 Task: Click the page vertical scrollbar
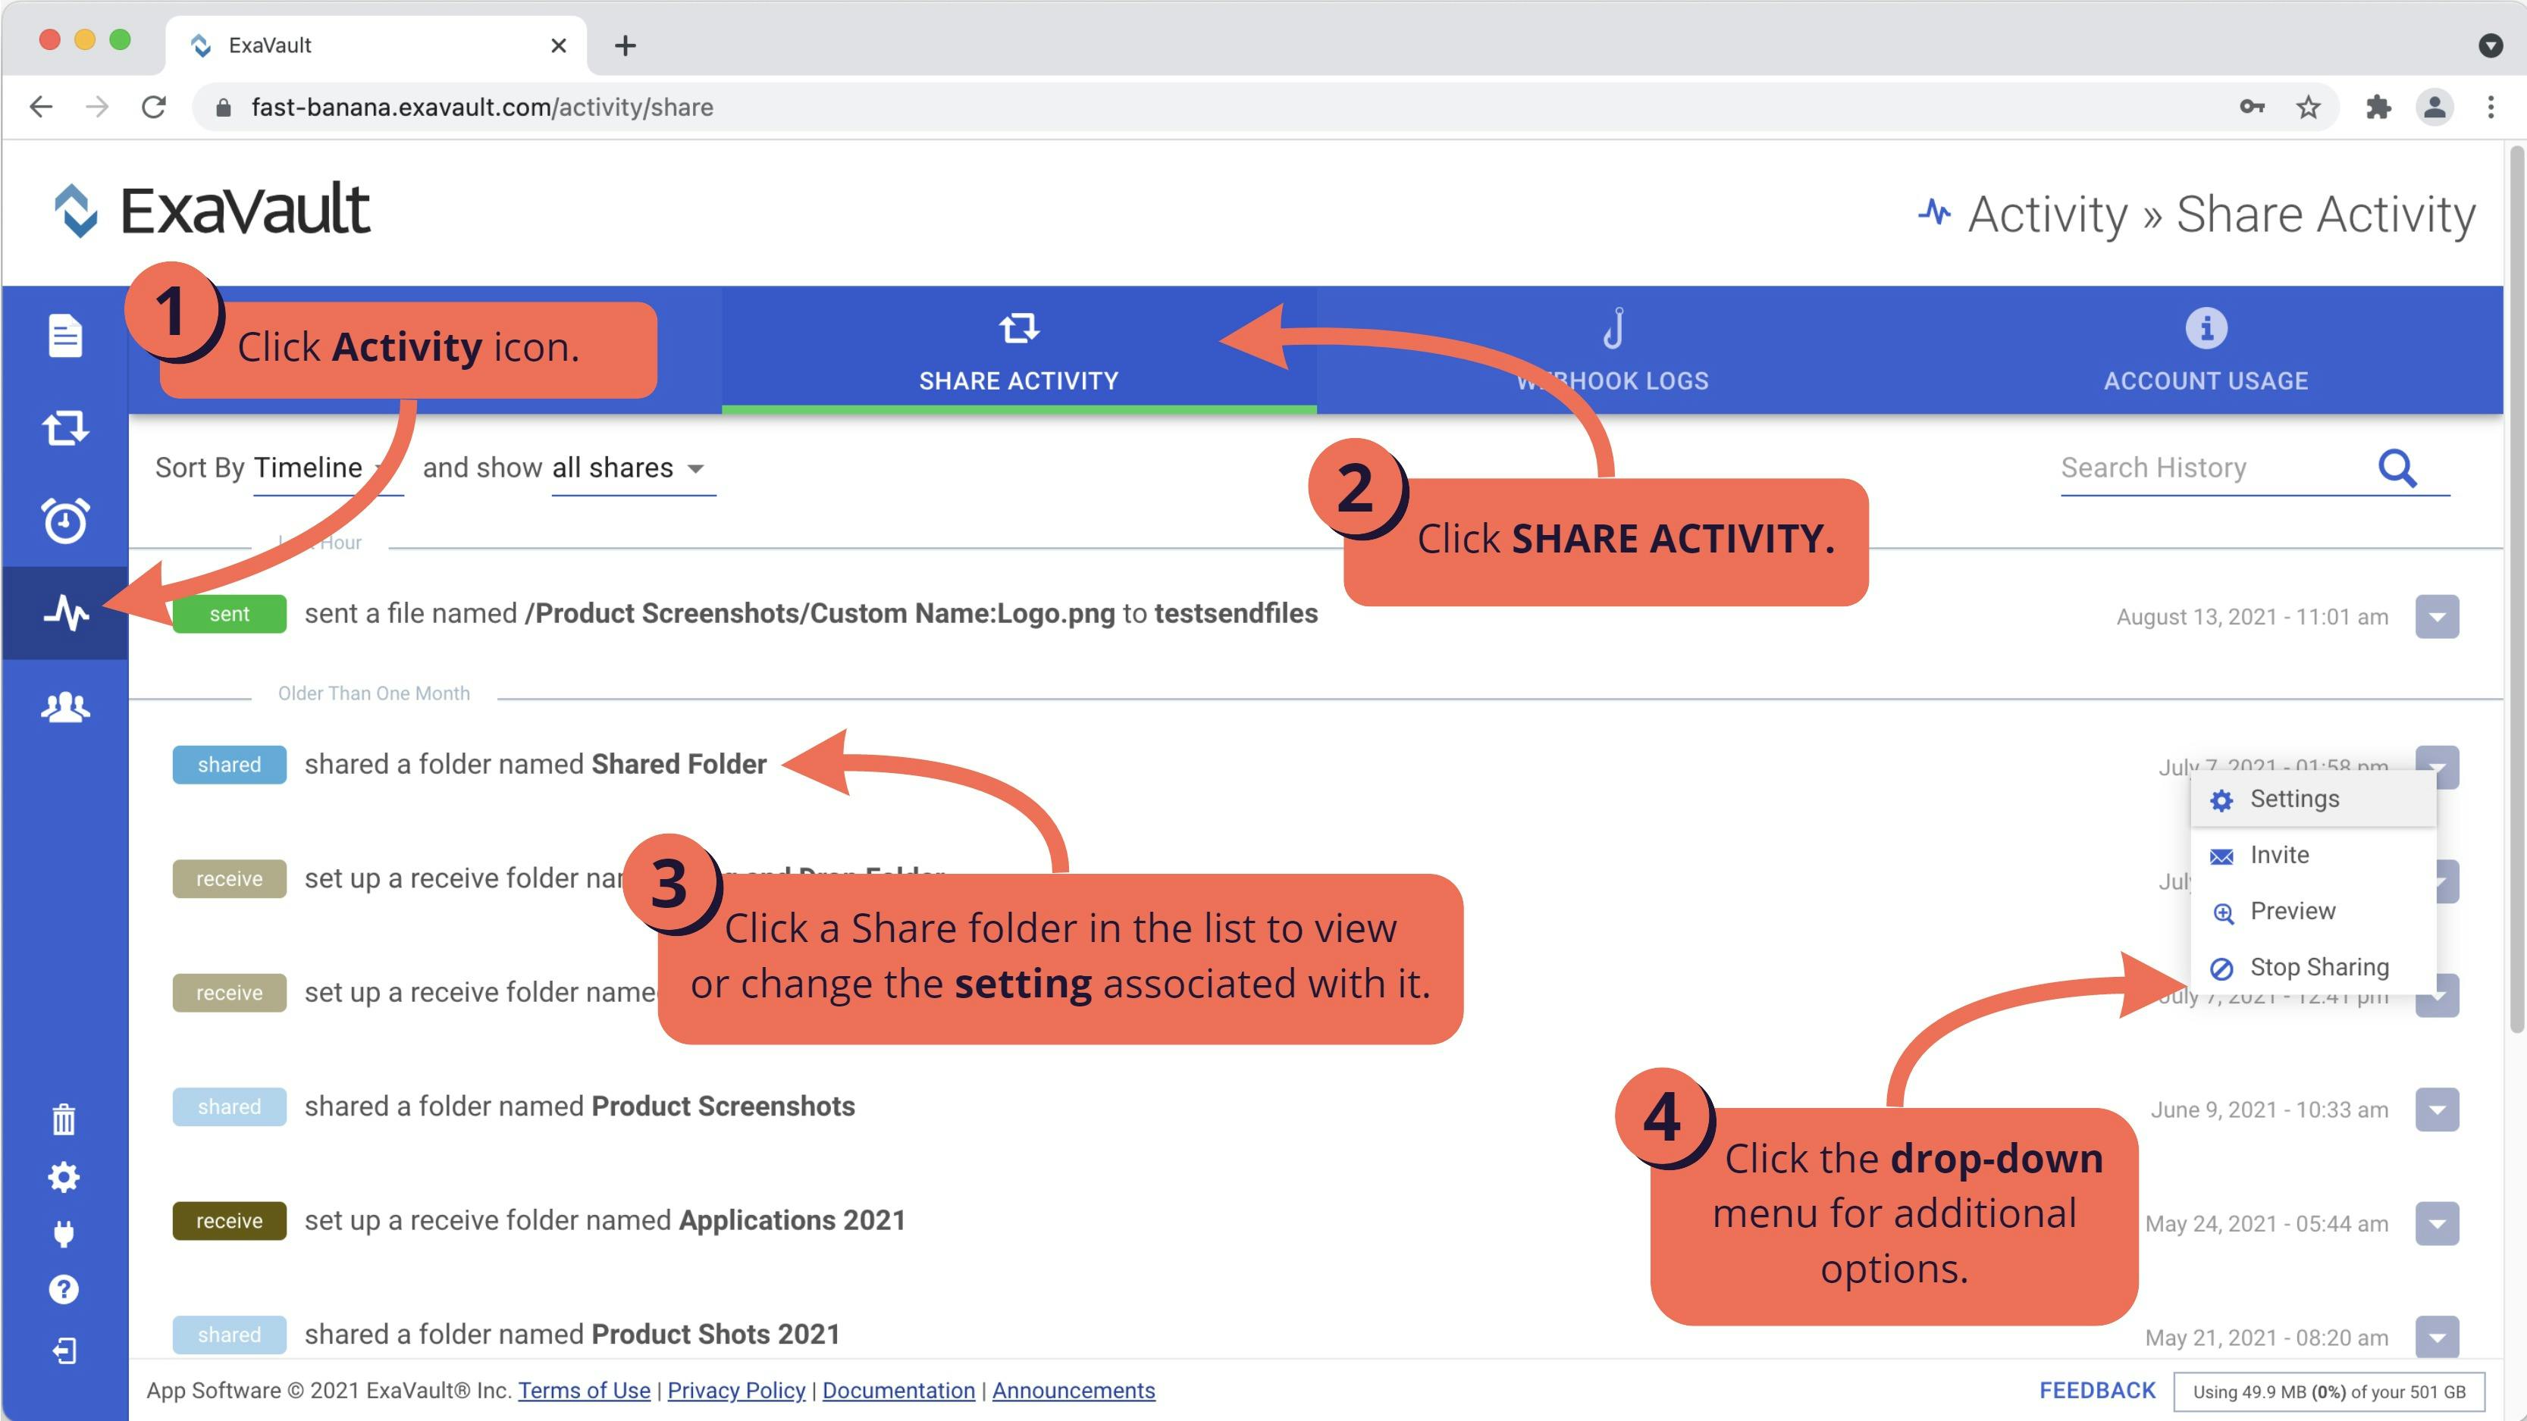2516,588
